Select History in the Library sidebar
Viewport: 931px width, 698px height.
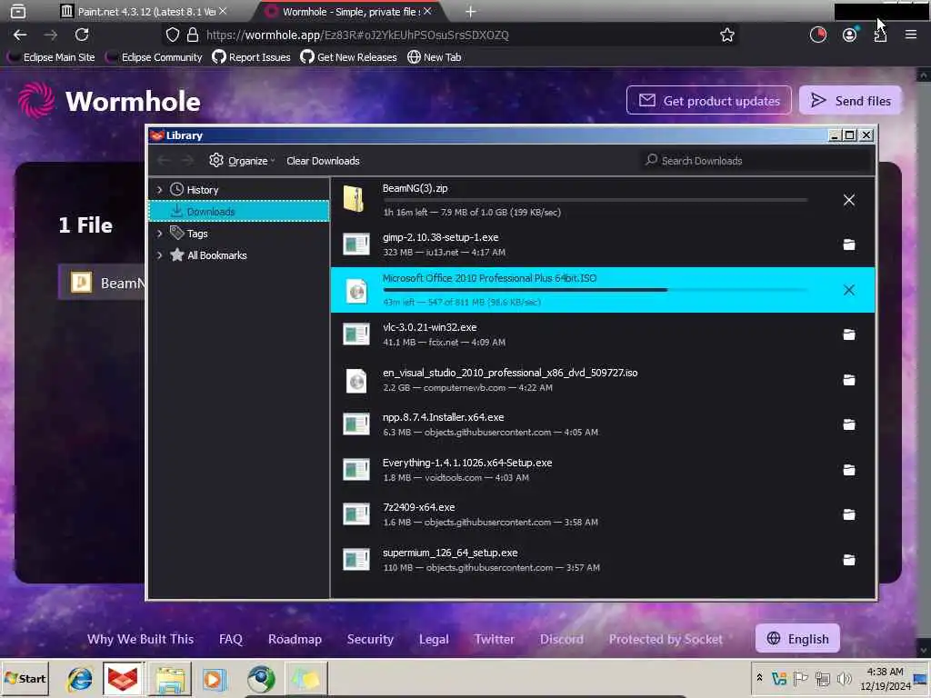click(203, 190)
